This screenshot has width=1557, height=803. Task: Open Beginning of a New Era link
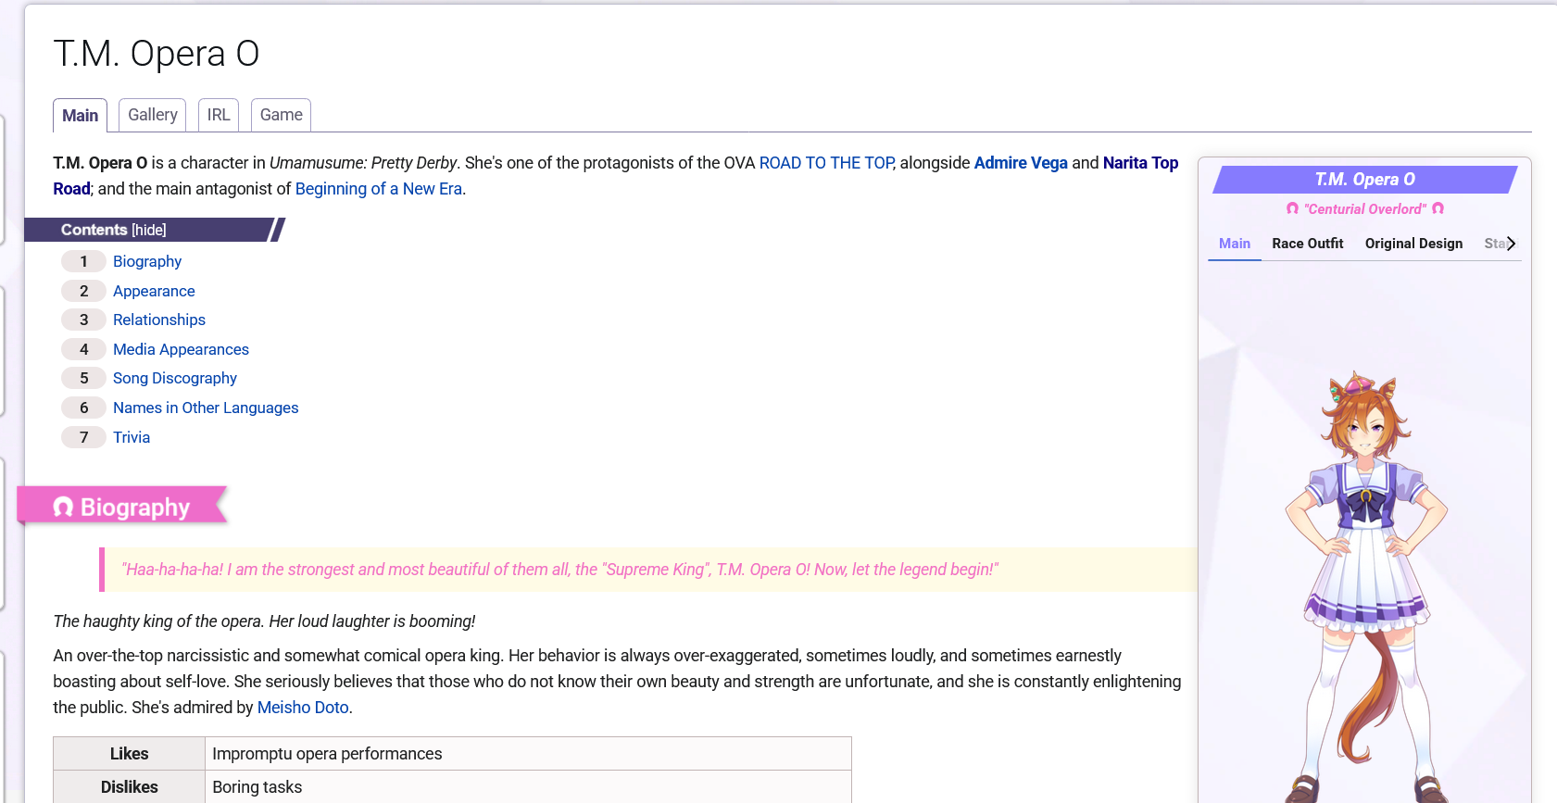[x=379, y=189]
